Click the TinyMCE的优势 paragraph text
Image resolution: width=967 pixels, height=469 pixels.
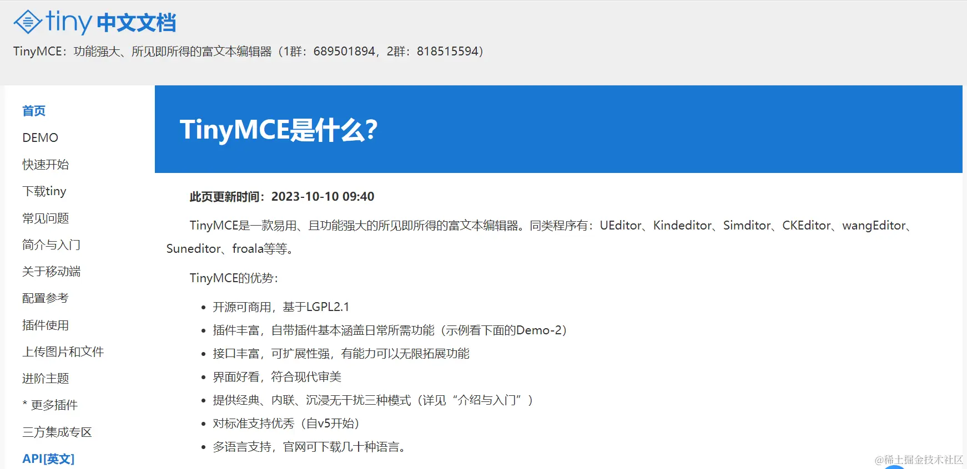click(234, 278)
